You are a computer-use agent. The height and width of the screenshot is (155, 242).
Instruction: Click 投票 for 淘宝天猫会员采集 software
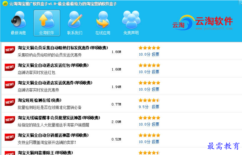(155, 54)
